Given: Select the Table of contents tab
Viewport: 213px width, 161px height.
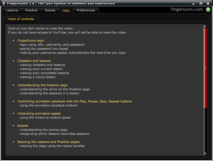Looking at the screenshot, I should (x=21, y=19).
